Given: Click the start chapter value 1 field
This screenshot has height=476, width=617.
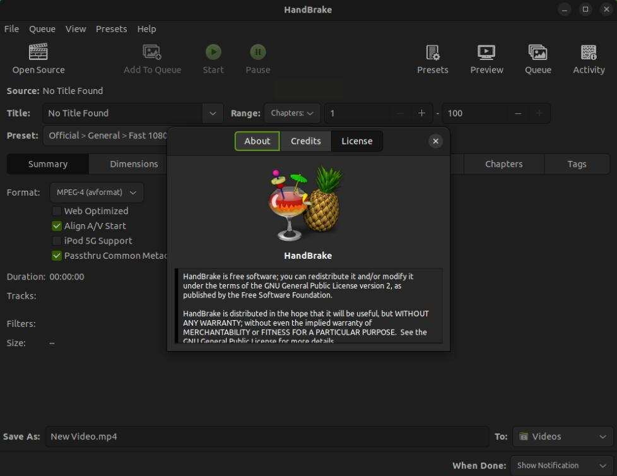Looking at the screenshot, I should click(357, 113).
